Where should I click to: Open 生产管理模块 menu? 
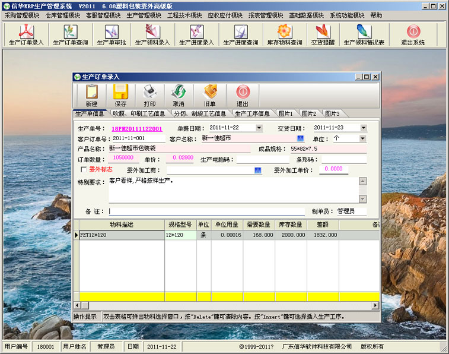tap(144, 15)
